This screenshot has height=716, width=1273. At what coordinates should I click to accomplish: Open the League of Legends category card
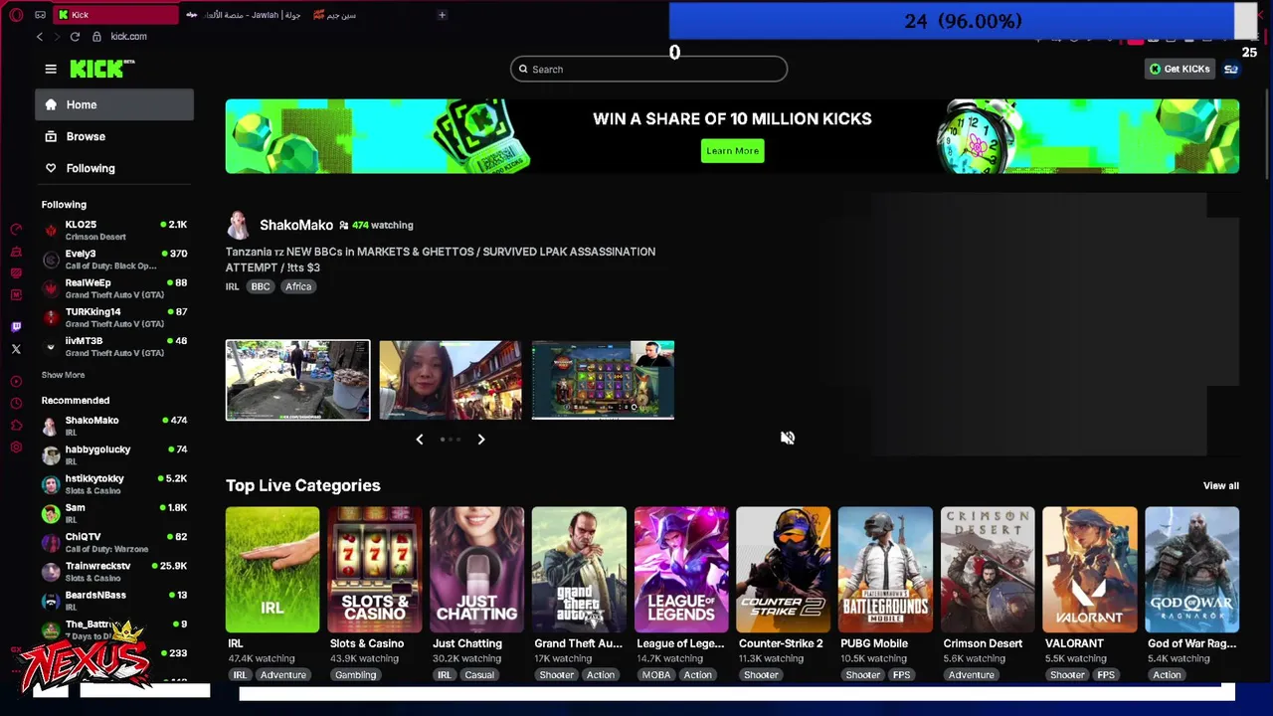click(681, 570)
